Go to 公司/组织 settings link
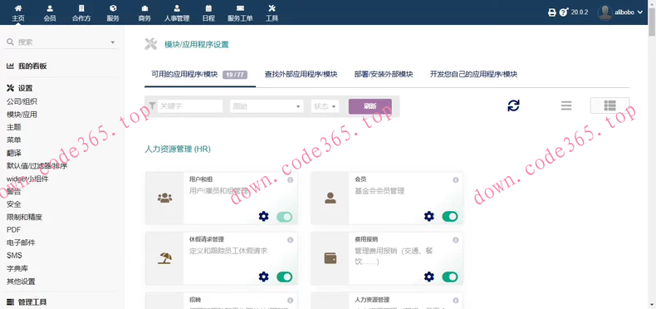The width and height of the screenshot is (656, 309). 22,101
